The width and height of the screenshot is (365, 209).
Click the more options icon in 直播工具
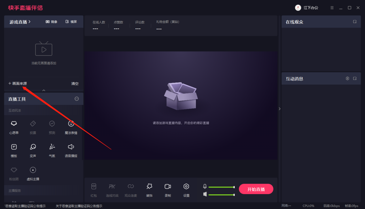[77, 99]
